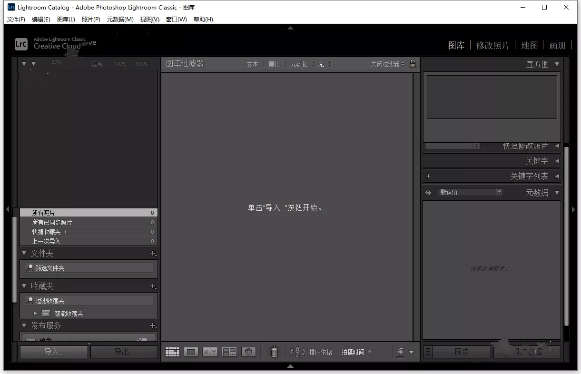Screen dimensions: 581x374
Task: Open the 文件(F) menu
Action: click(16, 20)
